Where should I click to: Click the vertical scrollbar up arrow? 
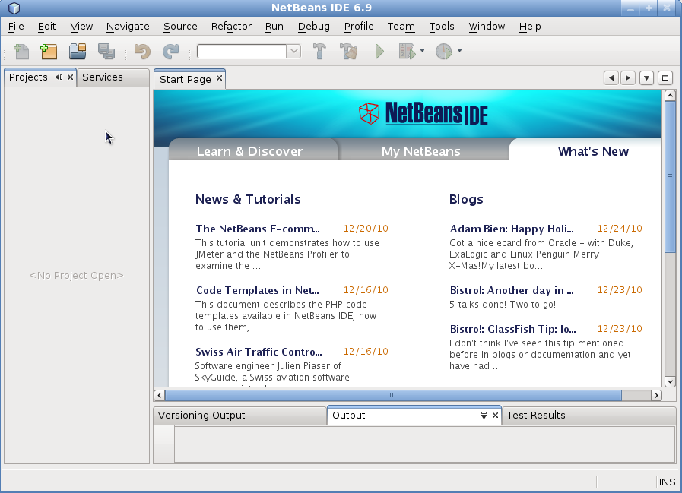pos(670,95)
